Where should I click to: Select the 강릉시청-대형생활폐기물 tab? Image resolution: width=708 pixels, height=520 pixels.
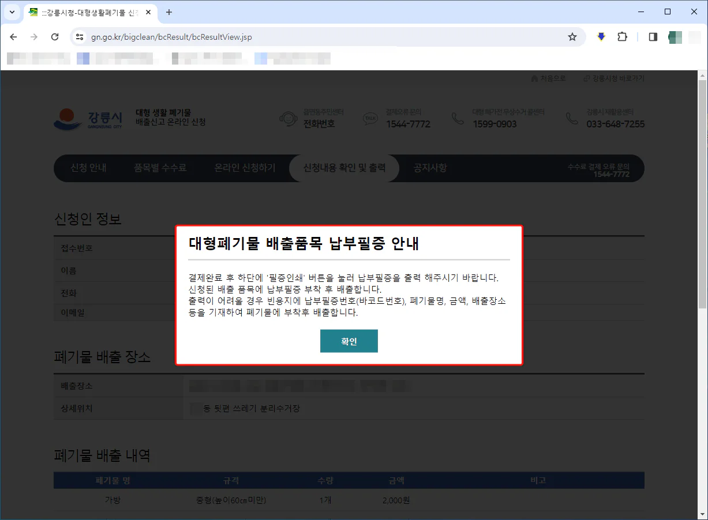click(x=89, y=12)
